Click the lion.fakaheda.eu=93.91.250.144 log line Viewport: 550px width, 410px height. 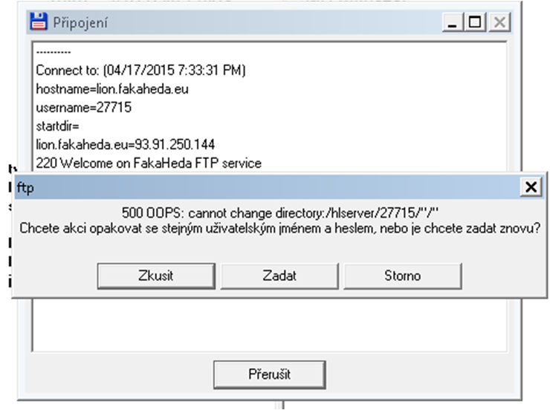click(x=125, y=145)
